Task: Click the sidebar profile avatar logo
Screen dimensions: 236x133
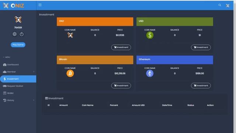Action: coord(18,20)
